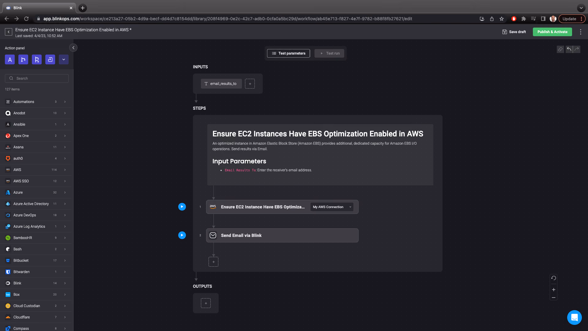Open the Bitbucket category
The height and width of the screenshot is (331, 588).
[x=36, y=261]
